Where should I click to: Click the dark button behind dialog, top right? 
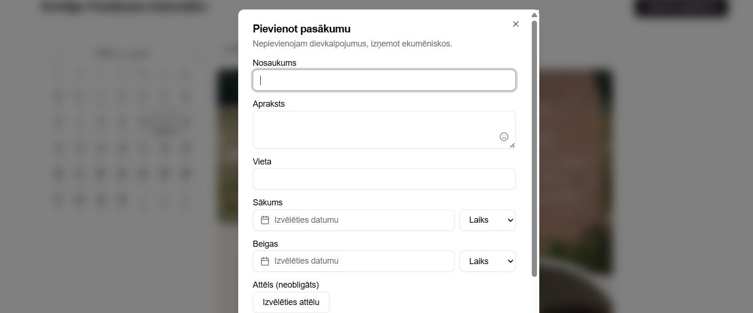pyautogui.click(x=681, y=8)
